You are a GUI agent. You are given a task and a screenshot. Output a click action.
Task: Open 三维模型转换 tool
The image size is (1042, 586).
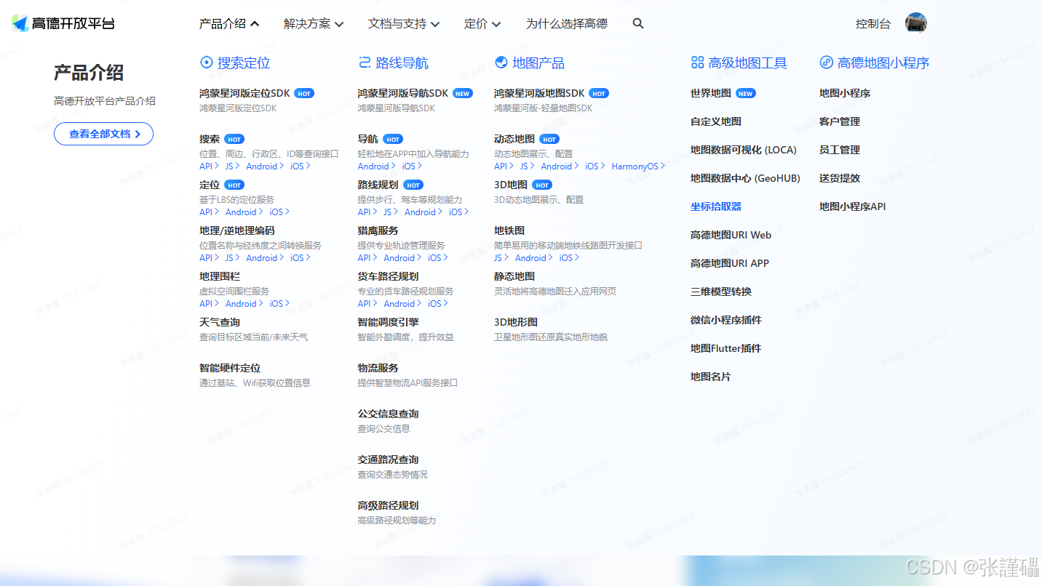tap(721, 292)
